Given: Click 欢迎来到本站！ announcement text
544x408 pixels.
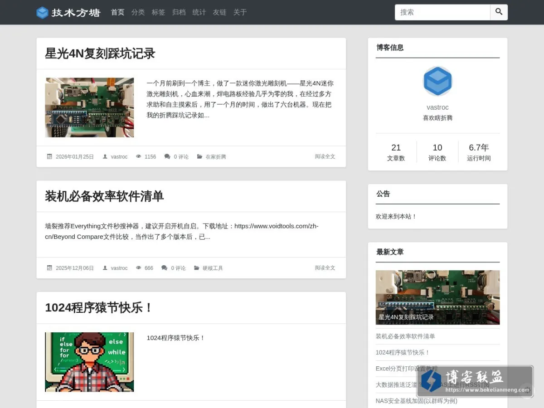Looking at the screenshot, I should (x=396, y=217).
